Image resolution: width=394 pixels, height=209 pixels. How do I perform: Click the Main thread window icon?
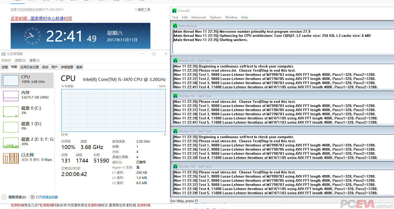click(x=175, y=26)
